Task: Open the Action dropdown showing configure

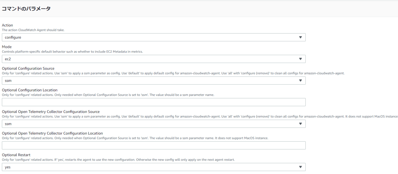Action: click(154, 37)
